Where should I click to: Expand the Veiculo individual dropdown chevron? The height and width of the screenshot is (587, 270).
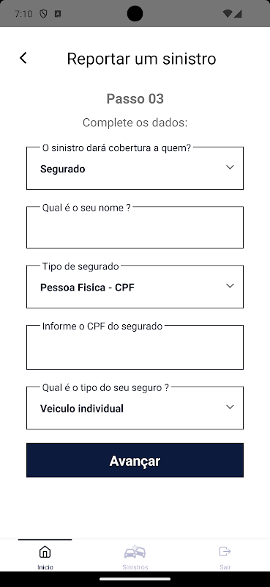[x=230, y=407]
